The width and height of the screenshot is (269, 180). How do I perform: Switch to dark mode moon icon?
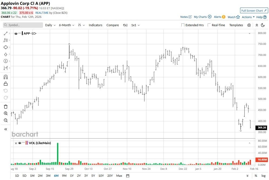(263, 25)
